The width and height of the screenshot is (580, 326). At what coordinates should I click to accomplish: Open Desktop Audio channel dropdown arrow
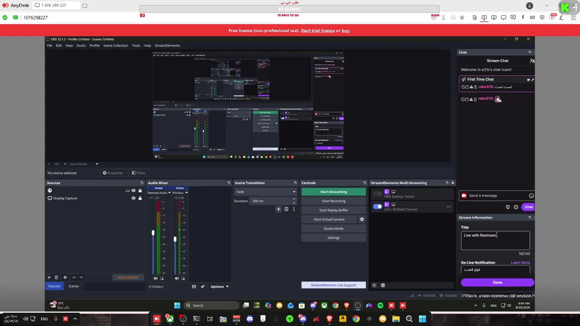[x=169, y=193]
